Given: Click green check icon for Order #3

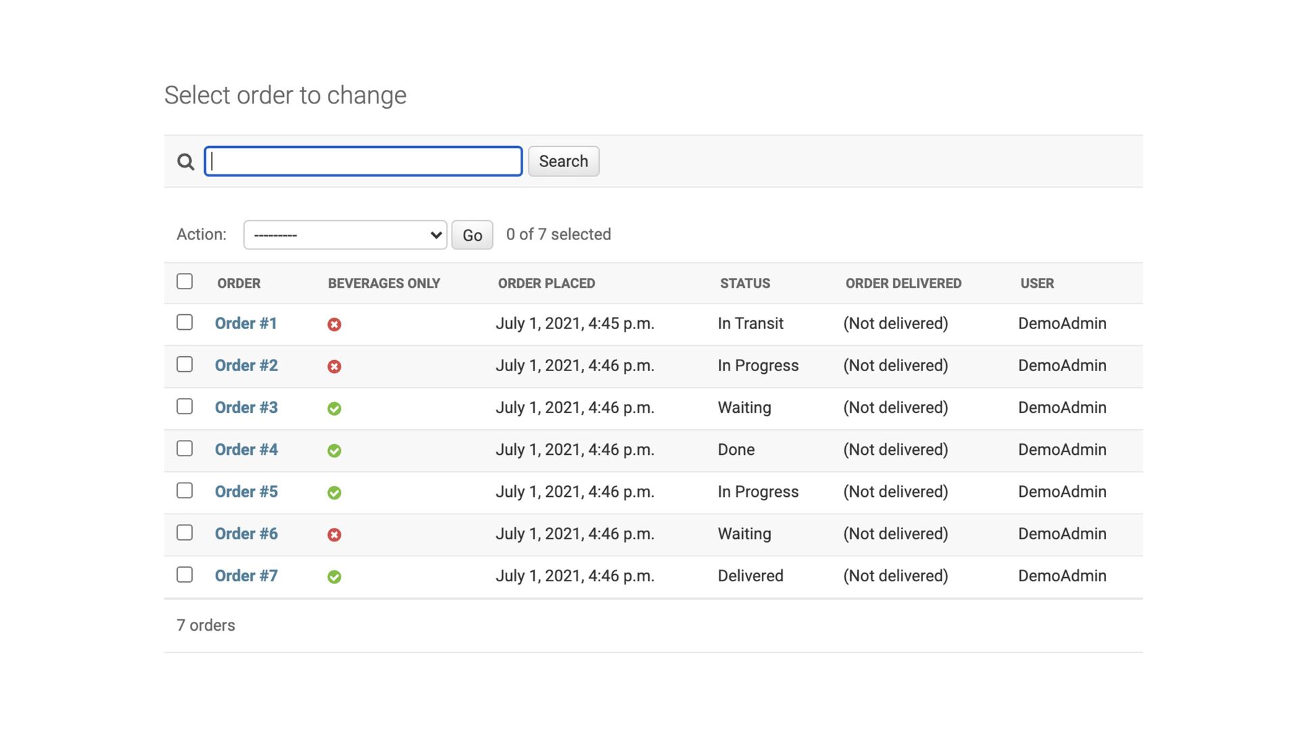Looking at the screenshot, I should [334, 408].
